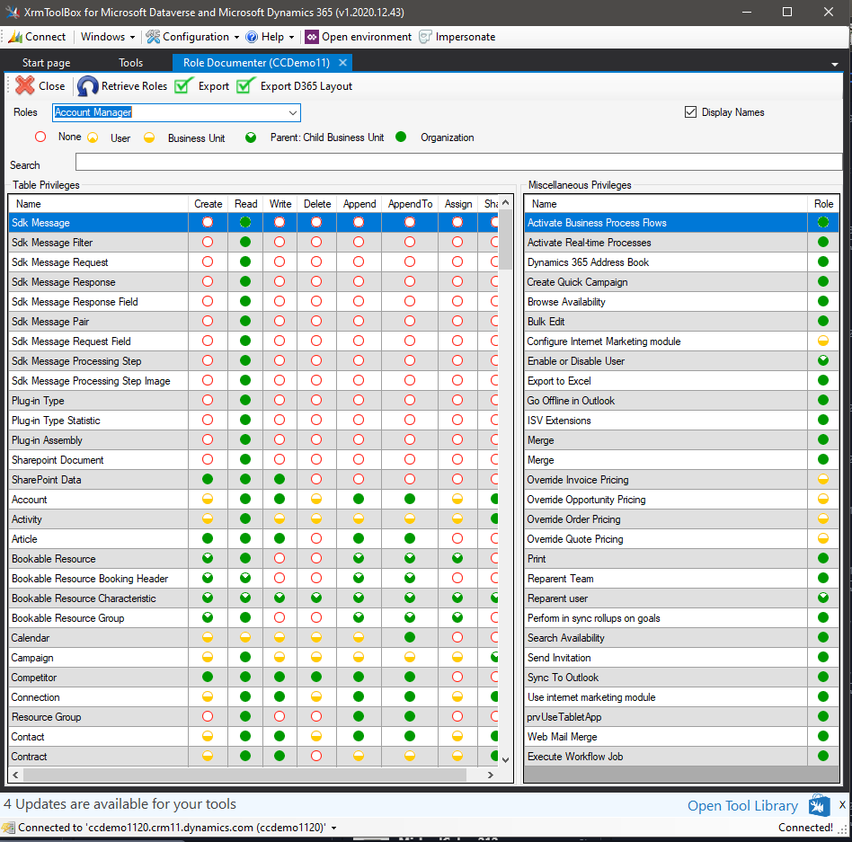The width and height of the screenshot is (852, 842).
Task: Click the Export checkmark icon
Action: [183, 86]
